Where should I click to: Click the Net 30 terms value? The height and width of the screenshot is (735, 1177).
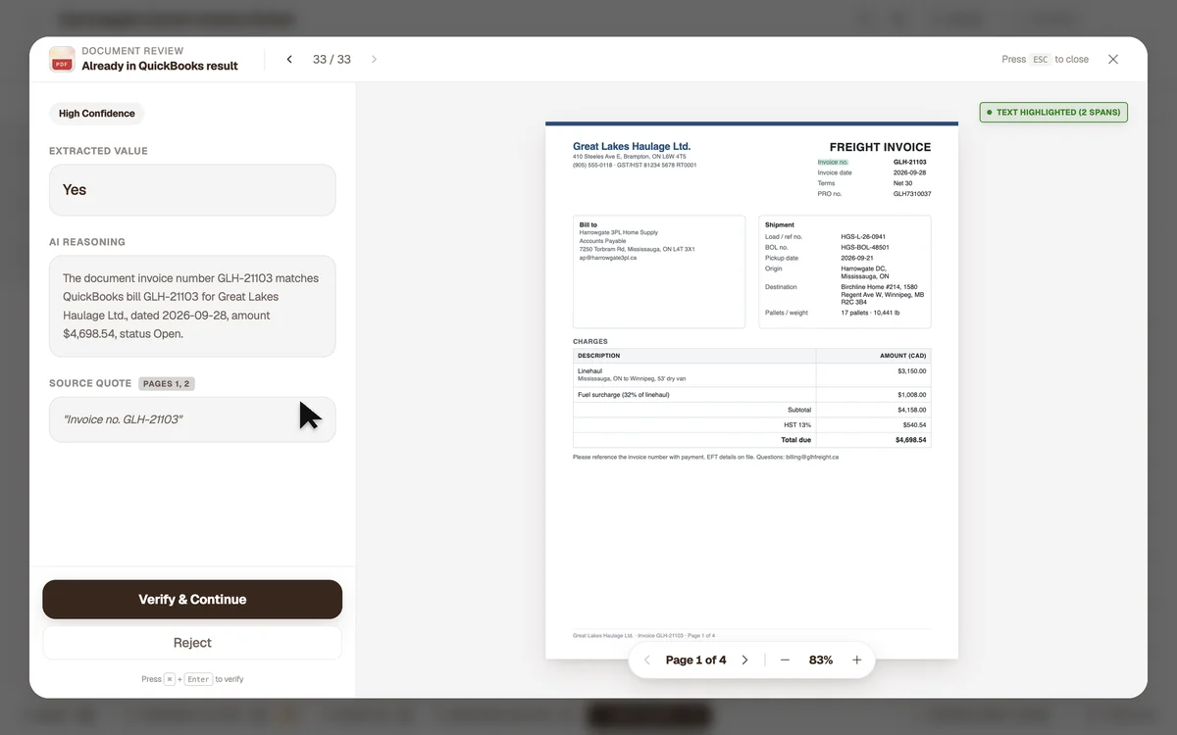coord(902,183)
